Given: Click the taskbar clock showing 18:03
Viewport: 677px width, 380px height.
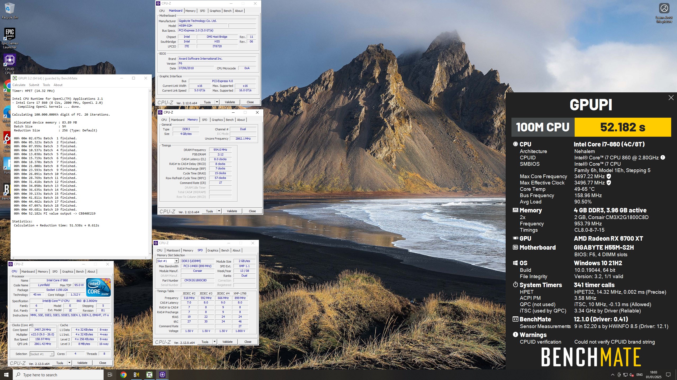Looking at the screenshot, I should tap(653, 375).
